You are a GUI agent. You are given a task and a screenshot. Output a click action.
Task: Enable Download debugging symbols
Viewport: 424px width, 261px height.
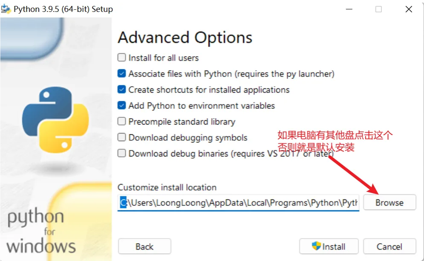(x=122, y=137)
